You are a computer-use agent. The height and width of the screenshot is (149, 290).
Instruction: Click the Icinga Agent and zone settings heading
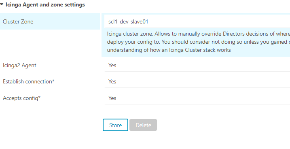point(45,4)
